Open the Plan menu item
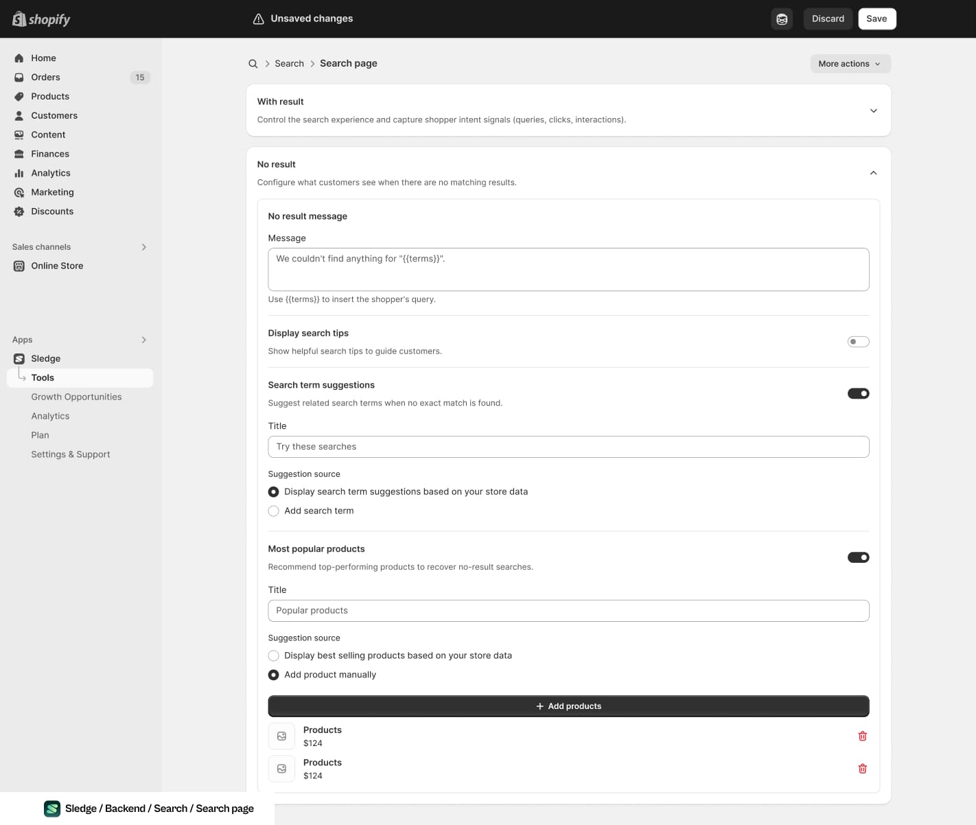The image size is (976, 825). point(40,436)
